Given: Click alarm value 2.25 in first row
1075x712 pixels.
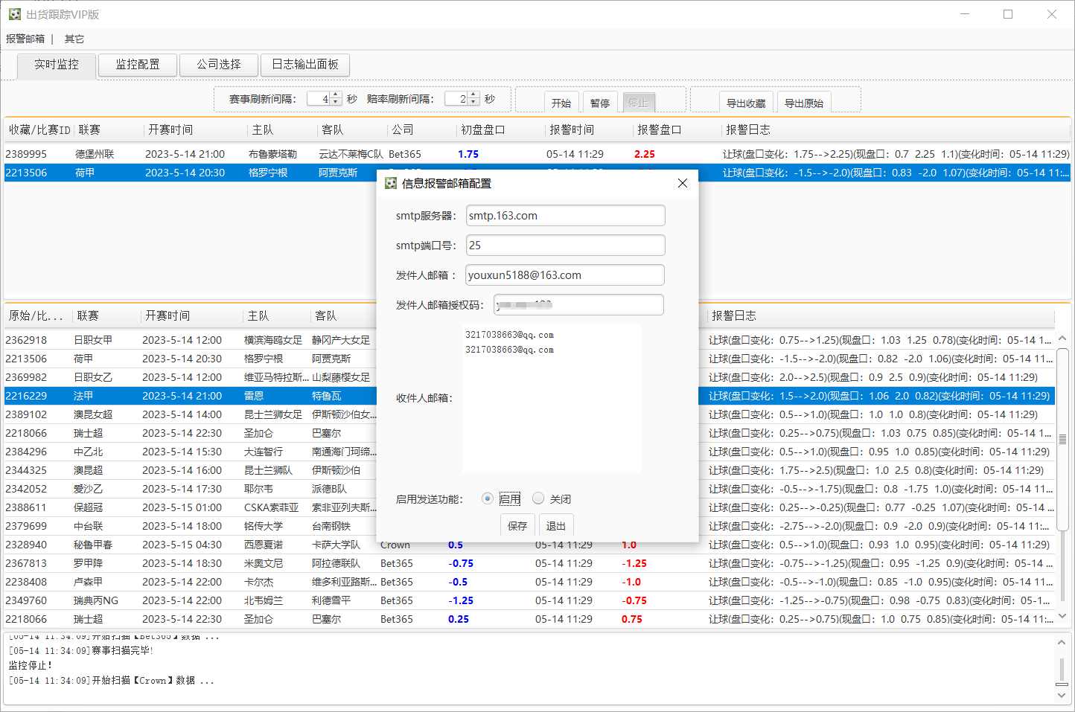Looking at the screenshot, I should tap(645, 154).
